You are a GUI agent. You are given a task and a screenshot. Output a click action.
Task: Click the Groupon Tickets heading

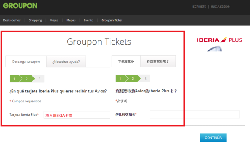99,42
